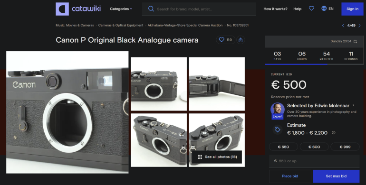Click the Set max bid button
Viewport: 366px width, 185px height.
[336, 176]
